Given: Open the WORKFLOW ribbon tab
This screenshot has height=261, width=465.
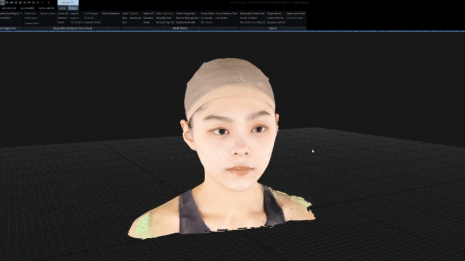Looking at the screenshot, I should point(9,8).
